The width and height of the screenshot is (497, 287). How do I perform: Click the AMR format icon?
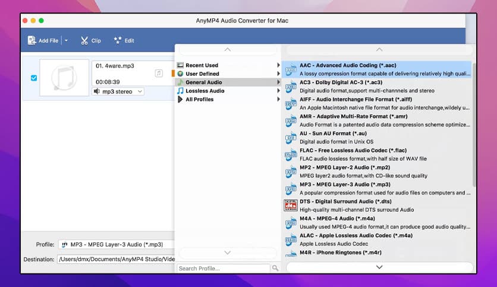(x=290, y=121)
